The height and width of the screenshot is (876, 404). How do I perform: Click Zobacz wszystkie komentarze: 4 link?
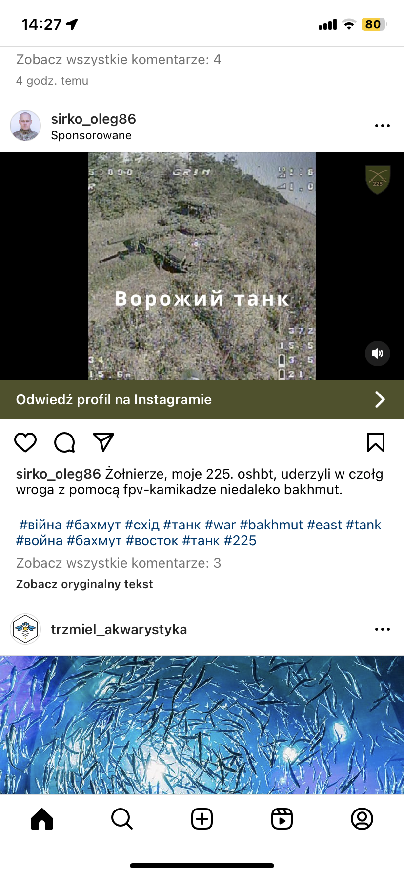(119, 60)
